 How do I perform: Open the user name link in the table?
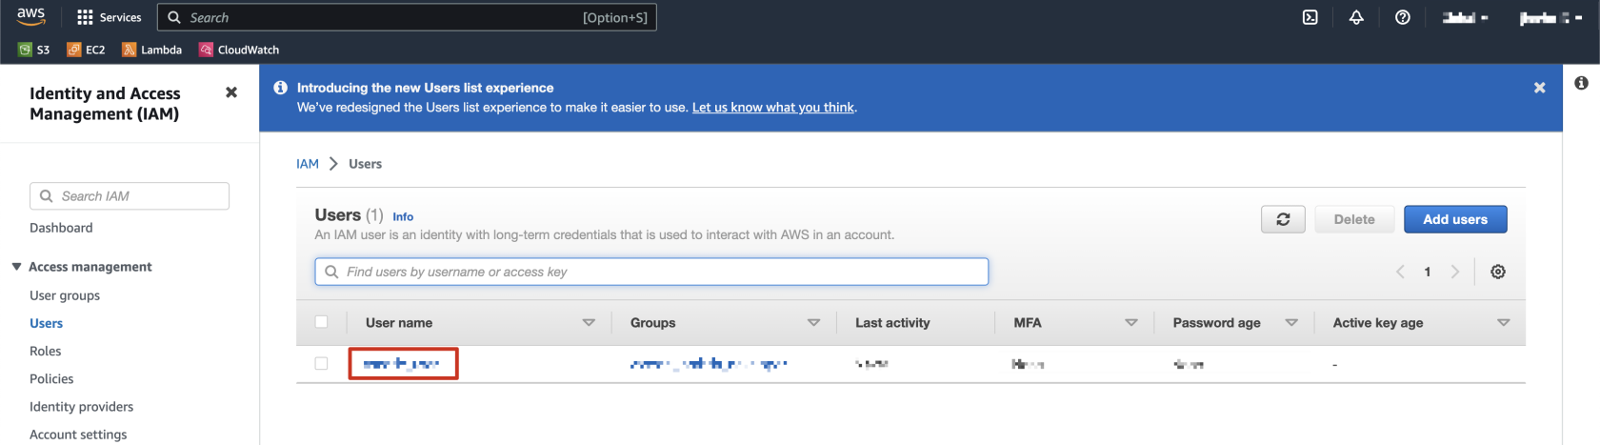coord(402,364)
